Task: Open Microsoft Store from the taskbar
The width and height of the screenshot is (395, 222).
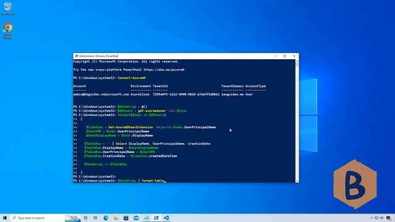Action: 126,218
